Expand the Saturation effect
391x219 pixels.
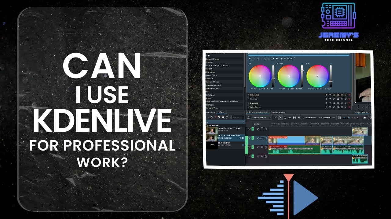click(248, 95)
